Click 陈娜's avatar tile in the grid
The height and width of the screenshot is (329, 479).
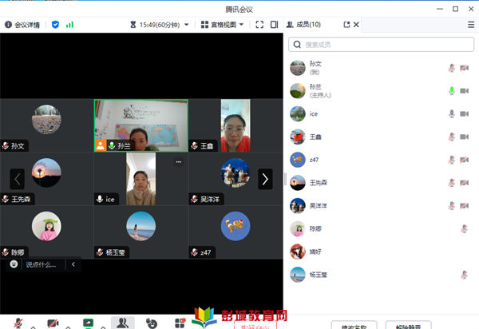pyautogui.click(x=46, y=232)
